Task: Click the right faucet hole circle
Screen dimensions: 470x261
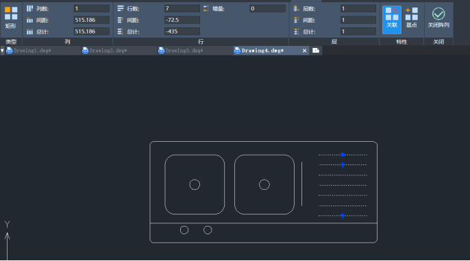Action: pos(208,230)
